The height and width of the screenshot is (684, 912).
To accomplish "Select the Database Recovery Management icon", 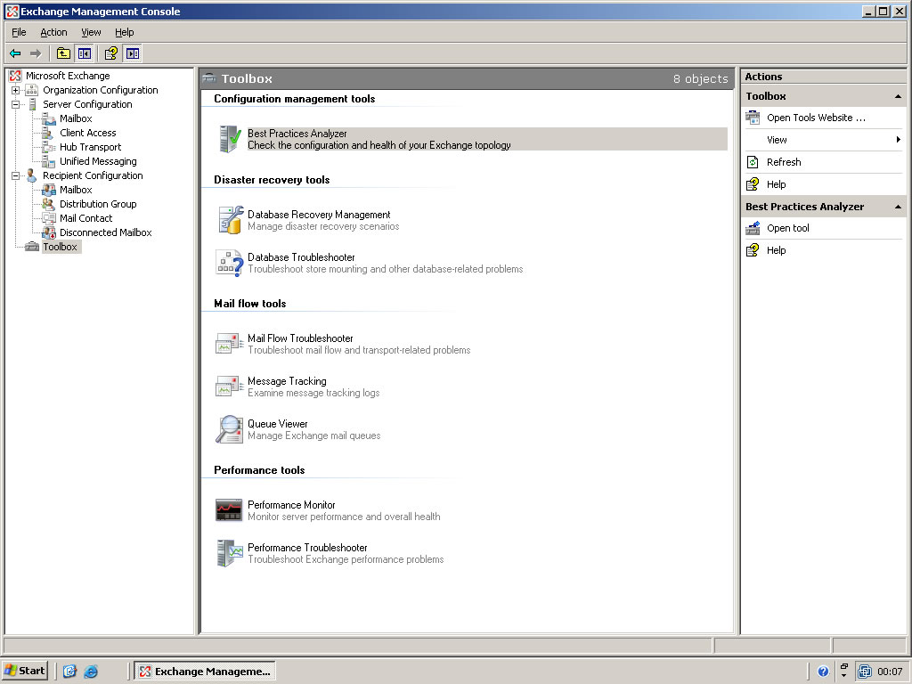I will point(230,220).
